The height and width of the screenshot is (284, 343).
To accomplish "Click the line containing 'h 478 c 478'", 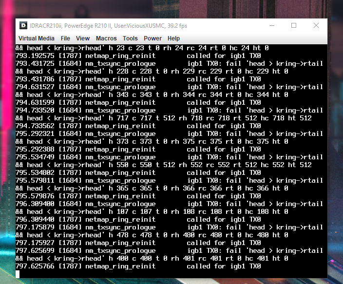I will coord(152,235).
